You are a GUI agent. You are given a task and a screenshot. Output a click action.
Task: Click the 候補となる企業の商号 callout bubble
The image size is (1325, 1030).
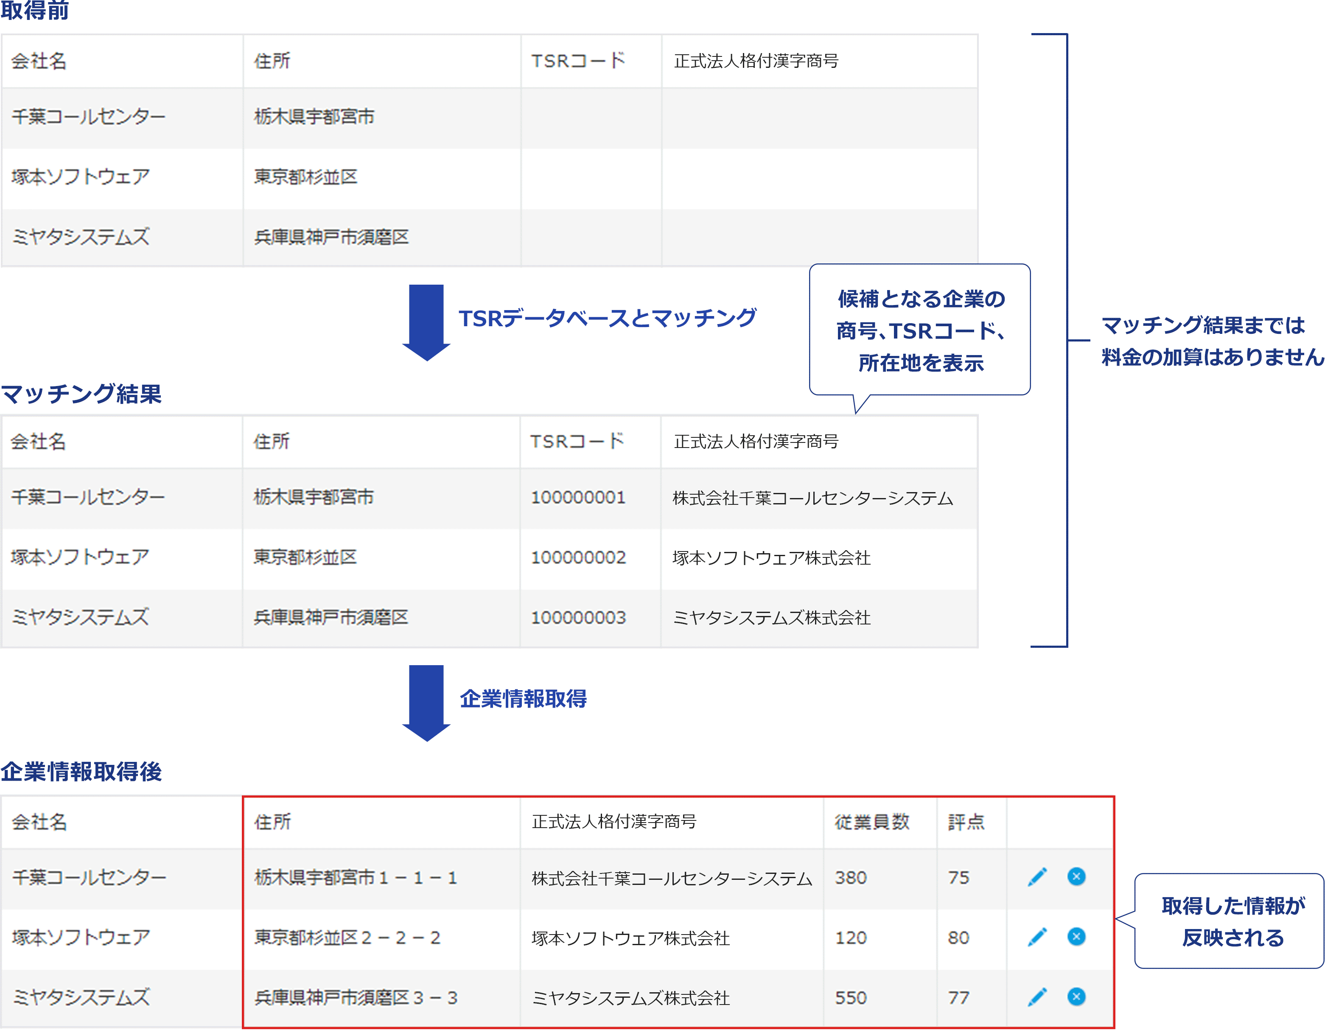coord(920,330)
